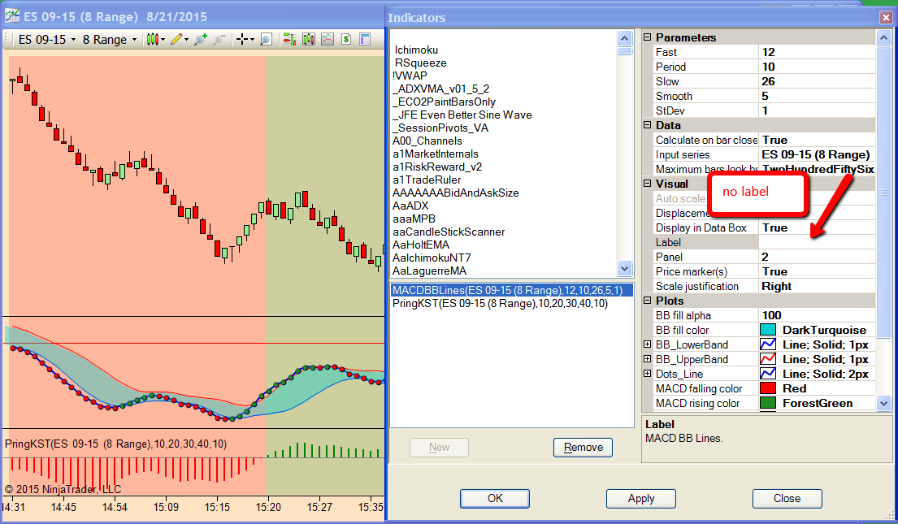Toggle Calculate on bar close True value
The width and height of the screenshot is (898, 524).
(x=817, y=140)
